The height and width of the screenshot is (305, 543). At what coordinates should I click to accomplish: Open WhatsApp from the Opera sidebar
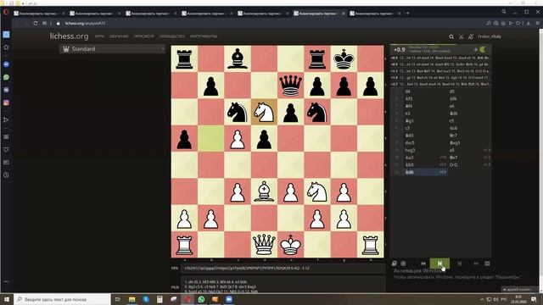click(x=6, y=77)
